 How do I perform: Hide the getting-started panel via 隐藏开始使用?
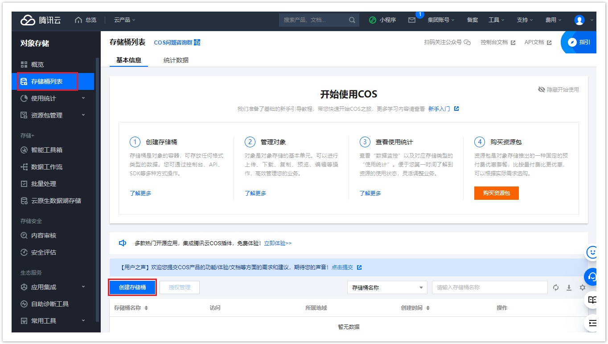pyautogui.click(x=559, y=89)
